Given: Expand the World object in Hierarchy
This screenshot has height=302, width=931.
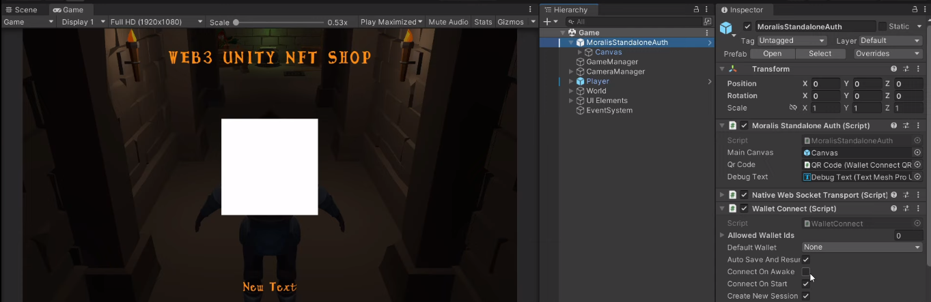Looking at the screenshot, I should (572, 91).
